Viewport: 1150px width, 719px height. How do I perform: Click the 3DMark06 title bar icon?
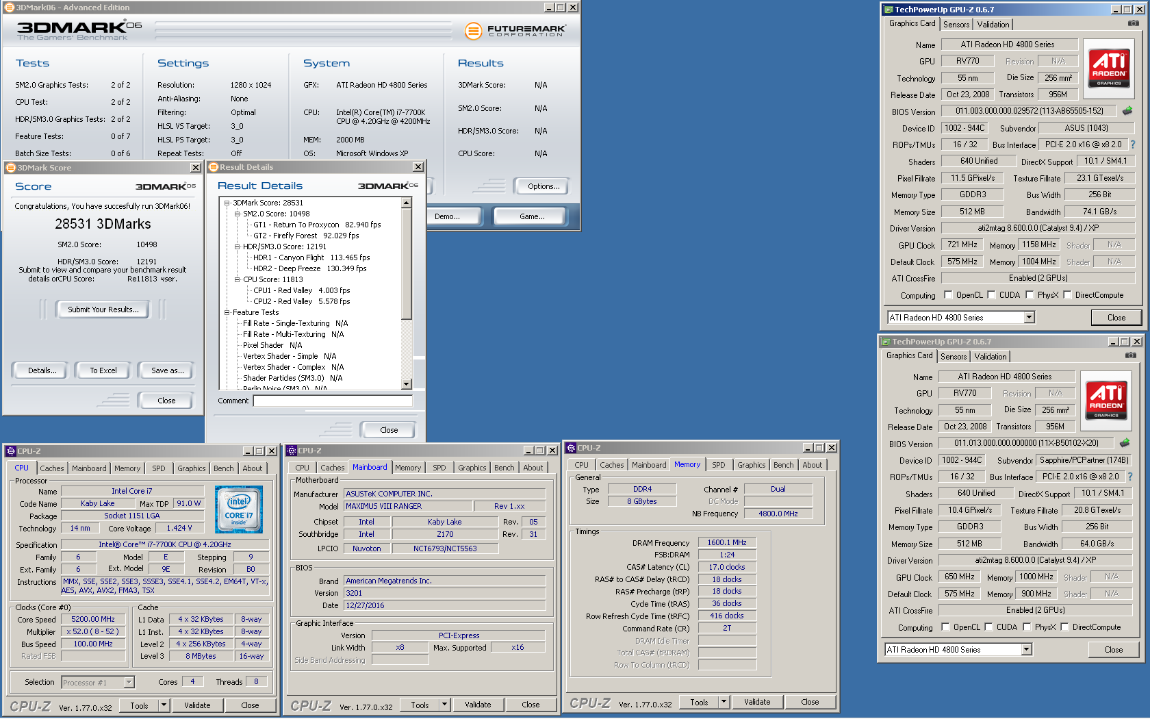point(10,8)
